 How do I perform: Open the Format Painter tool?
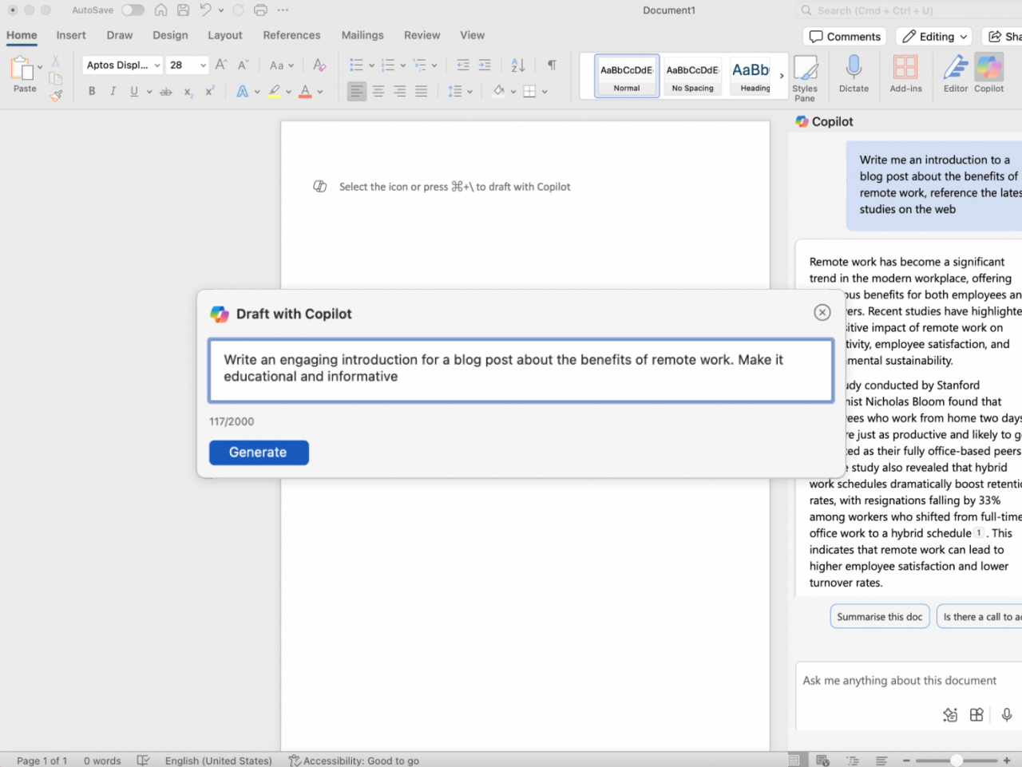click(56, 95)
